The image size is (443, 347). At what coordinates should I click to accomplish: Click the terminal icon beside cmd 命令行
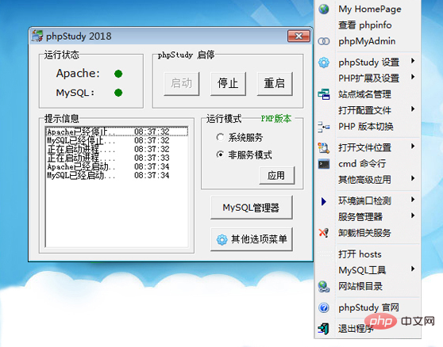(324, 164)
